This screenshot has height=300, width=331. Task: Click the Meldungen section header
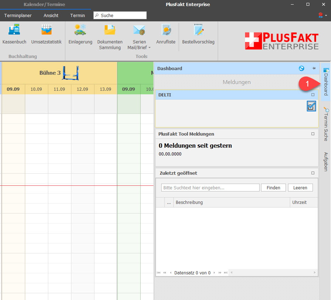237,82
